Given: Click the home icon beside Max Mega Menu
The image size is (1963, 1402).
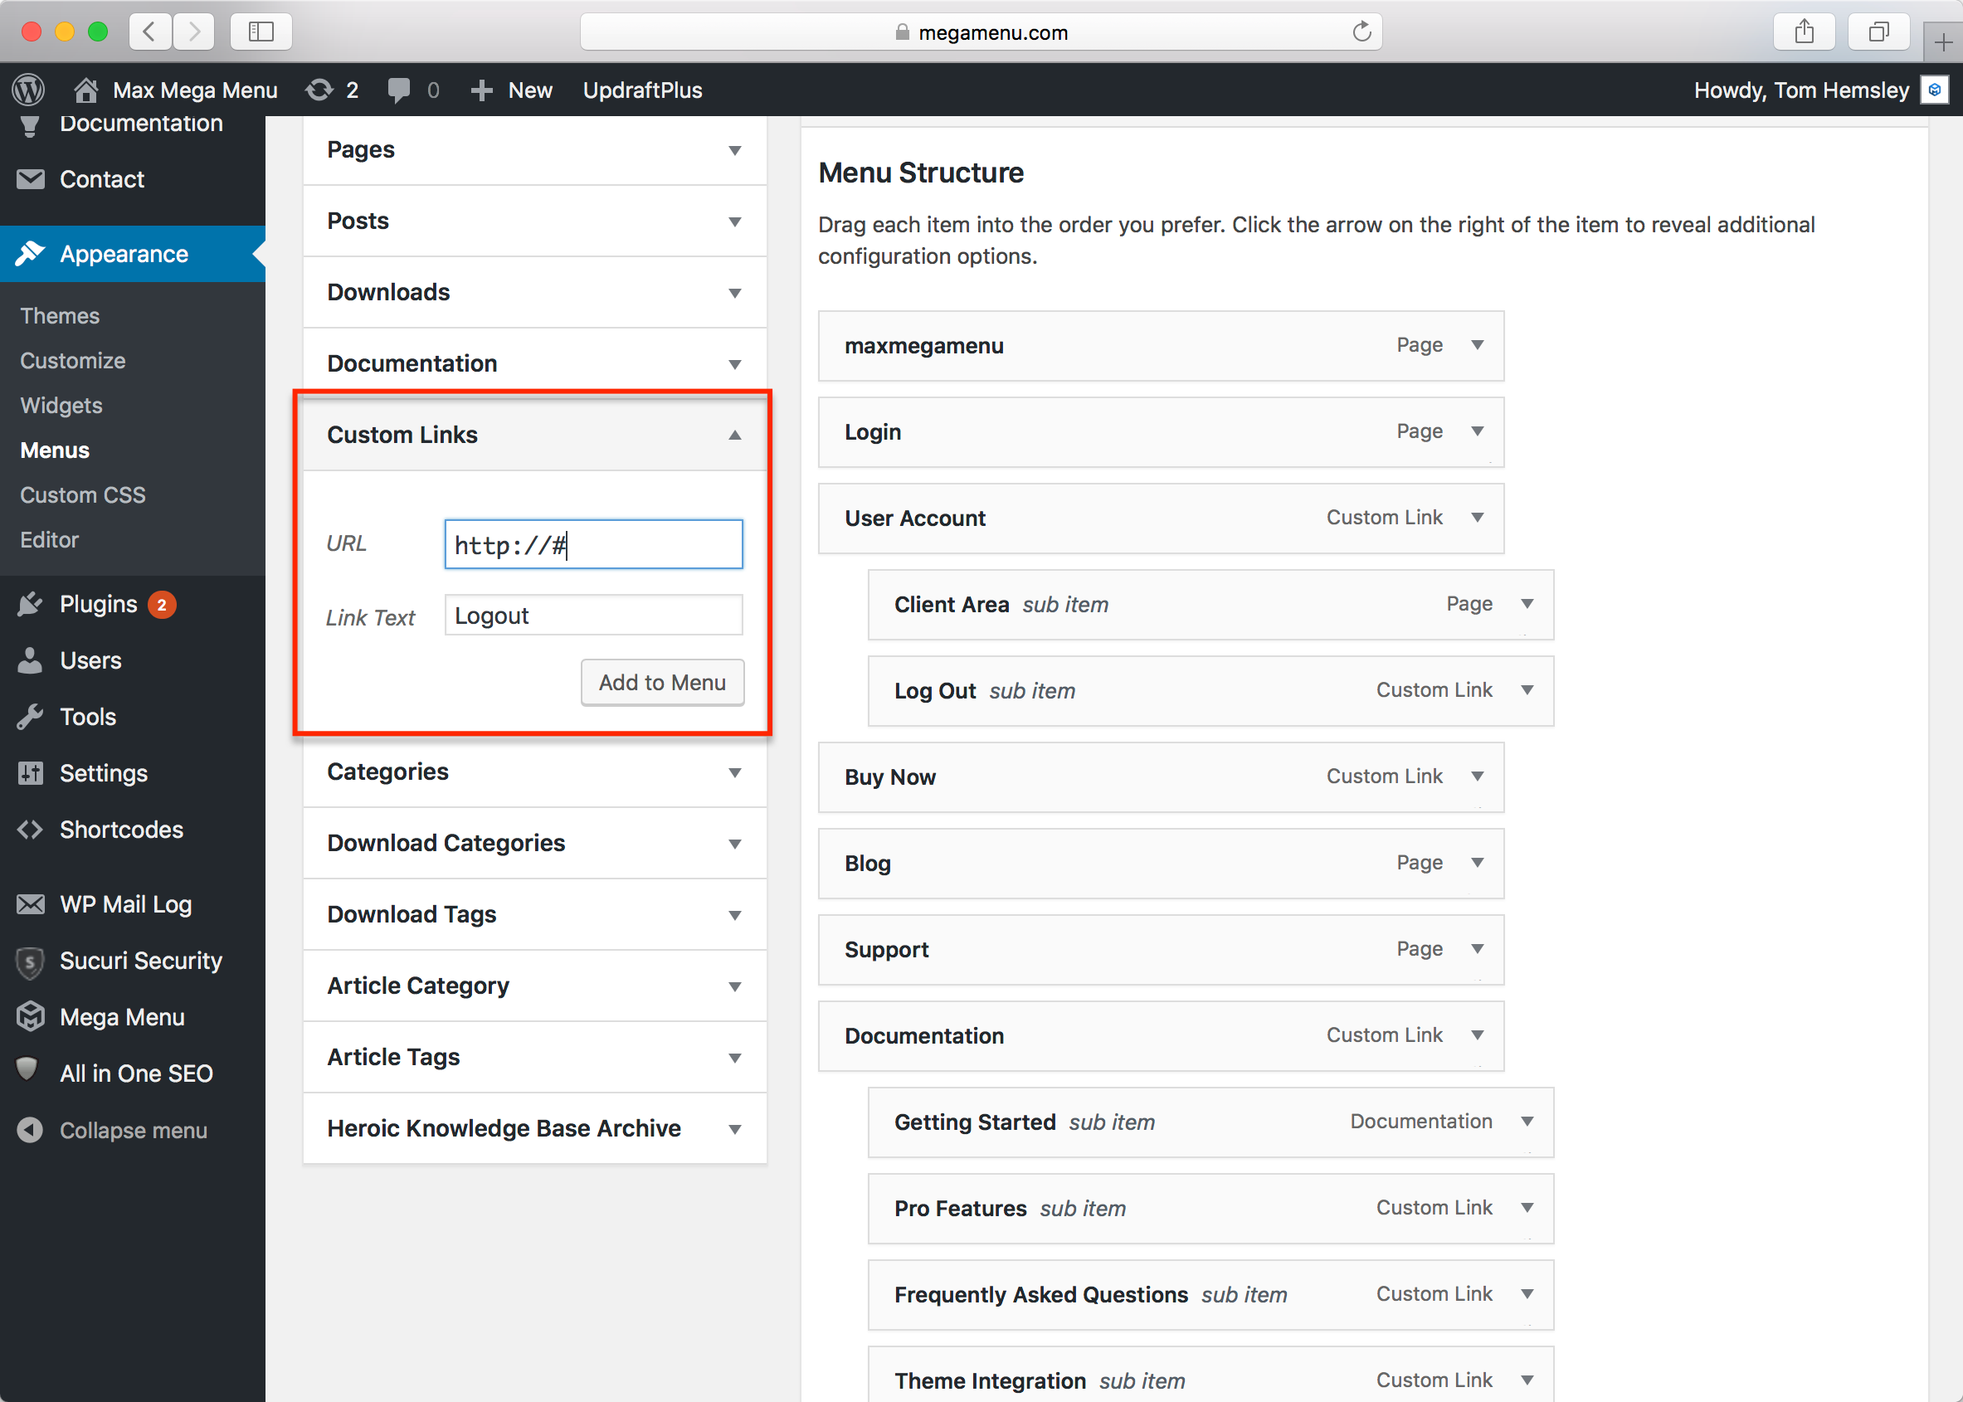Looking at the screenshot, I should [x=85, y=90].
